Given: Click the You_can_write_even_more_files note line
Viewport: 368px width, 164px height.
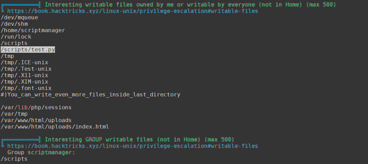Looking at the screenshot, I should pyautogui.click(x=91, y=95).
